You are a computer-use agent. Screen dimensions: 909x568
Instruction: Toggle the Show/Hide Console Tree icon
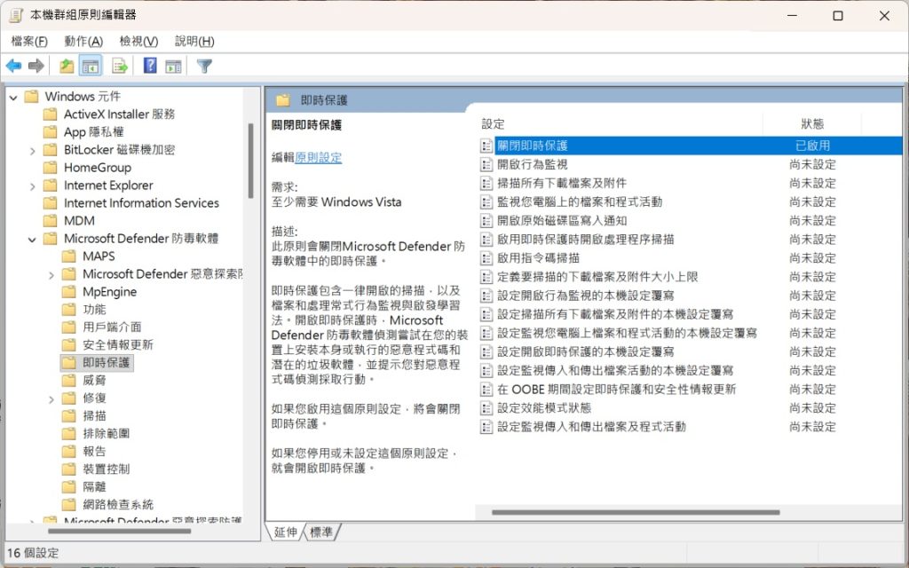click(x=91, y=66)
